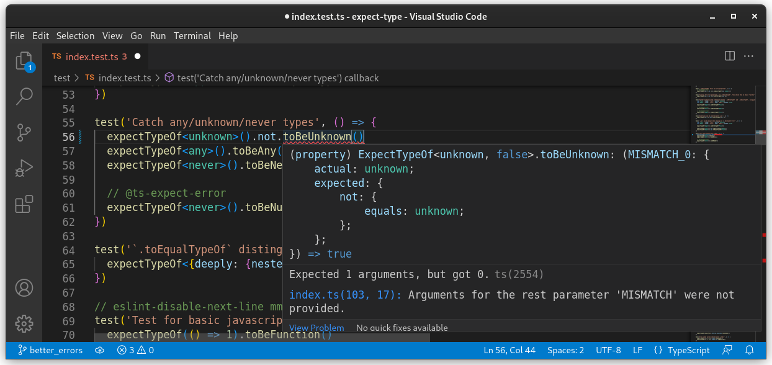The image size is (772, 365).
Task: Open the Run menu
Action: point(158,36)
